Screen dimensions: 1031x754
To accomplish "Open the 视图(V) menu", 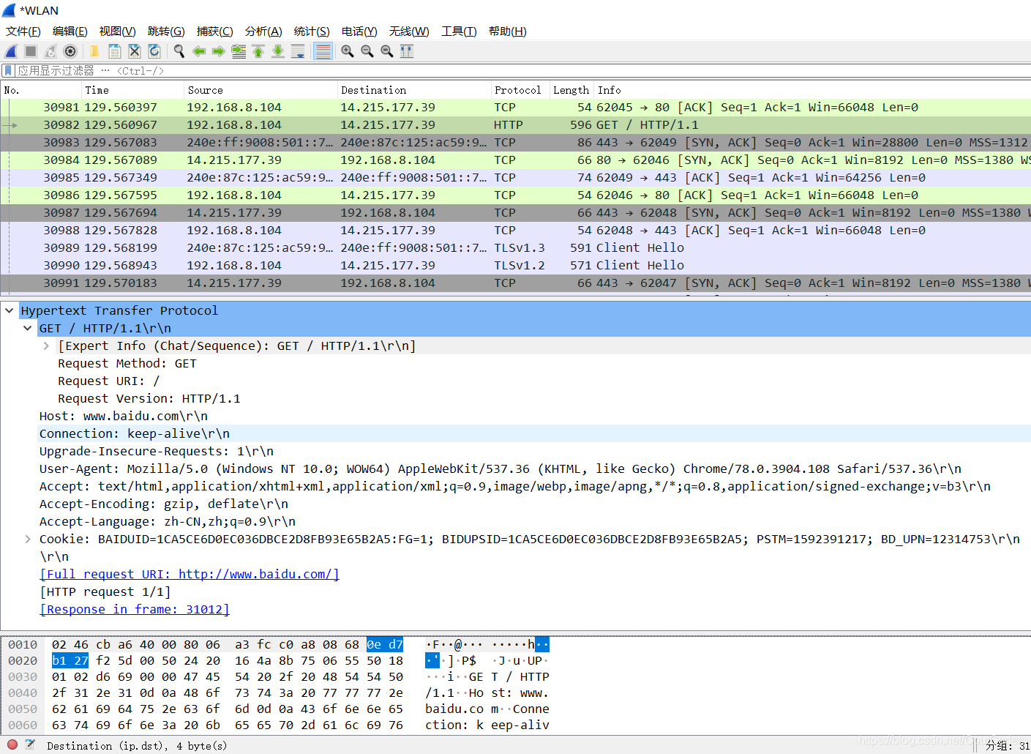I will [118, 31].
